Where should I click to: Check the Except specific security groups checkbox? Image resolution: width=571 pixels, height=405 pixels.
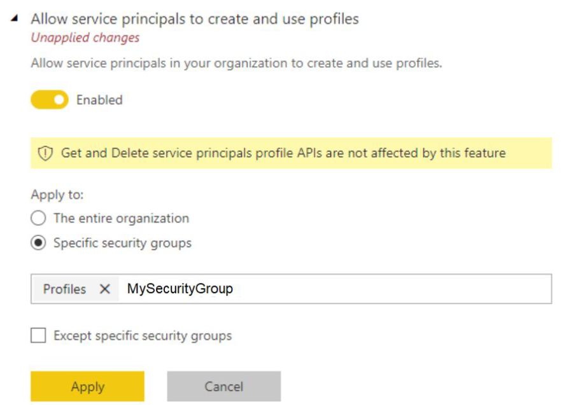coord(39,336)
